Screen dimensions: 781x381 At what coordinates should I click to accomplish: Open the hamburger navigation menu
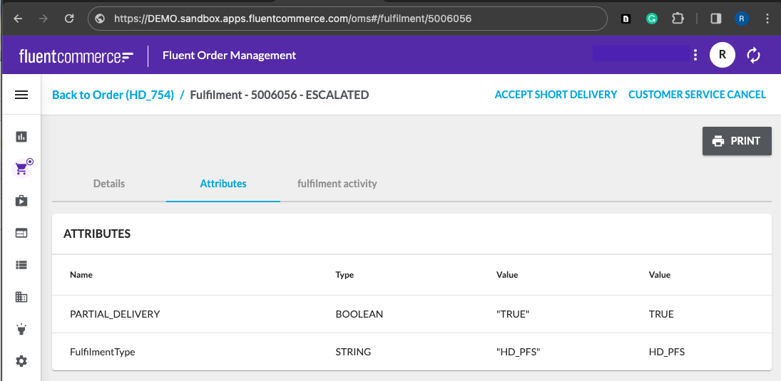21,95
